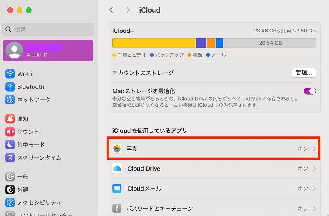Select the Bluetooth icon in sidebar
Screen dimensions: 329x216
click(10, 87)
